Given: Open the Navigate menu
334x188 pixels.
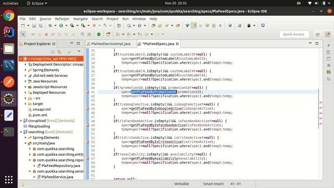Looking at the screenshot, I should pyautogui.click(x=80, y=19).
